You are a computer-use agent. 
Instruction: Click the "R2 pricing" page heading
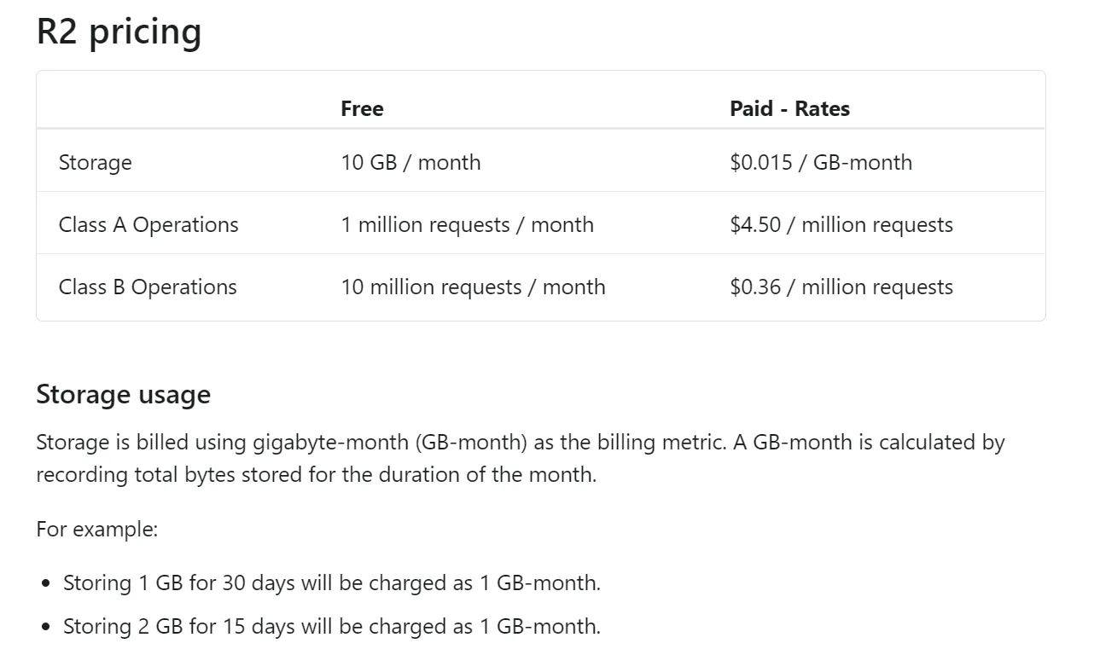click(119, 32)
